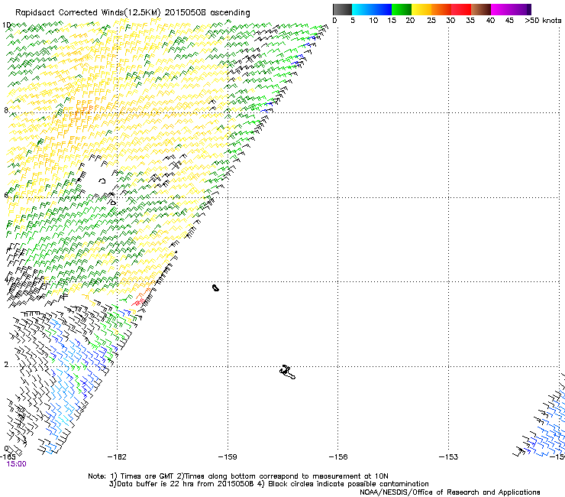Click the 'Times are GMT' note text
The image size is (565, 497).
click(147, 476)
